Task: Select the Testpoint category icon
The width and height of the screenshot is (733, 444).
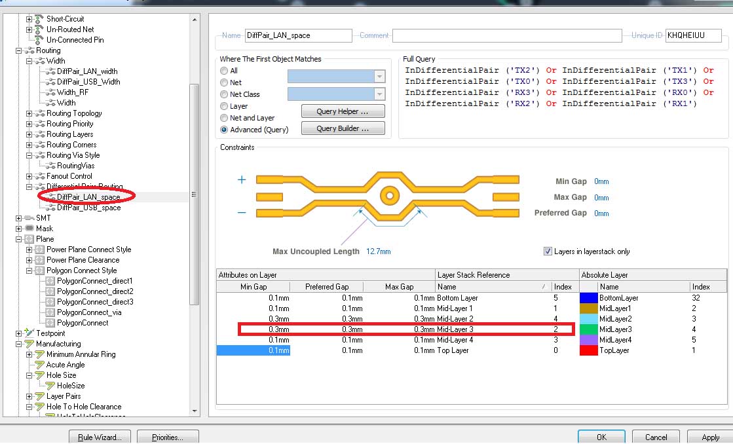Action: point(29,333)
